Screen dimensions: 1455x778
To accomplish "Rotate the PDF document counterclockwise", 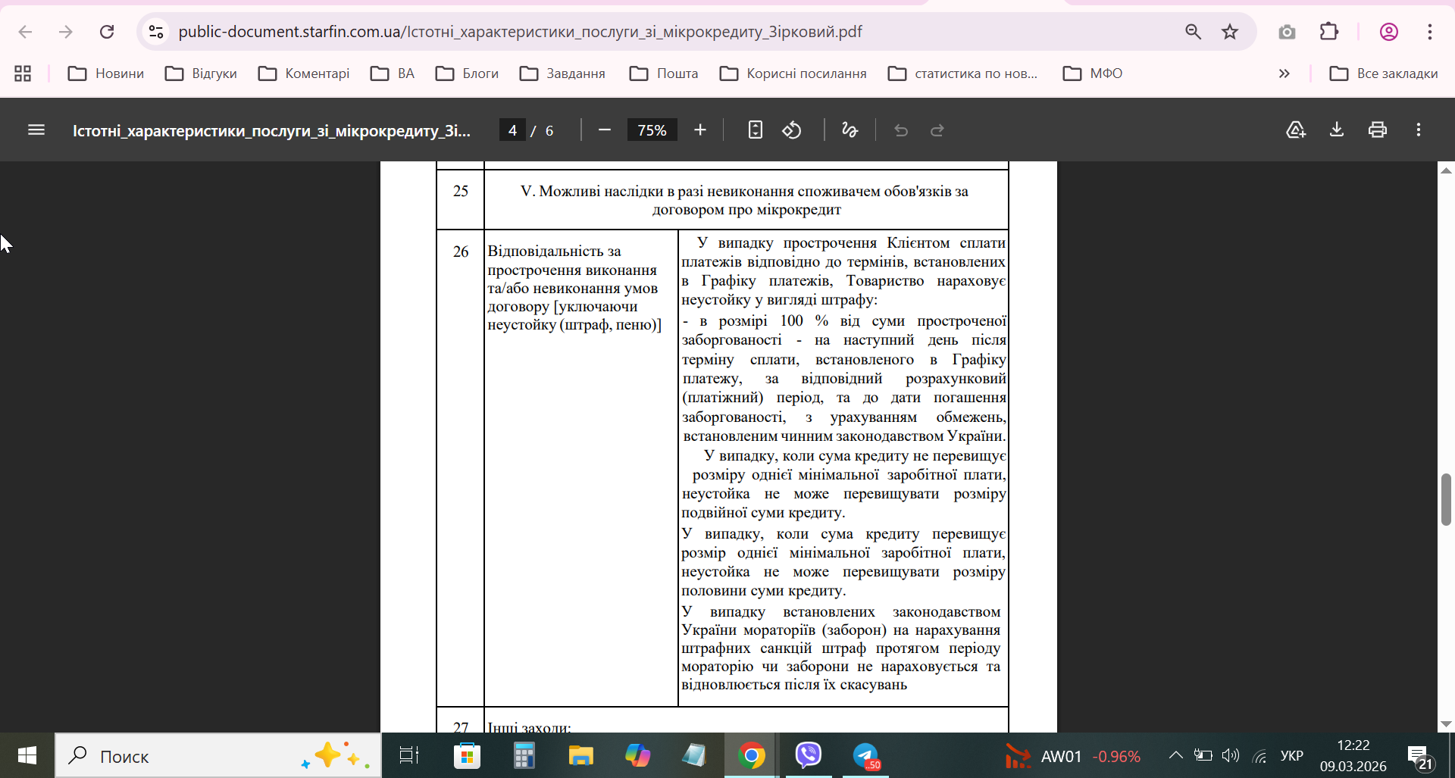I will pyautogui.click(x=792, y=130).
